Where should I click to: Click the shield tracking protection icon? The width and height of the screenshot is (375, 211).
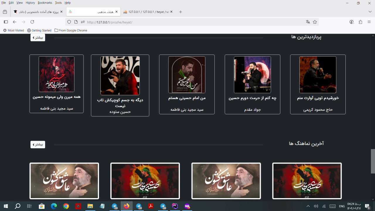69,22
